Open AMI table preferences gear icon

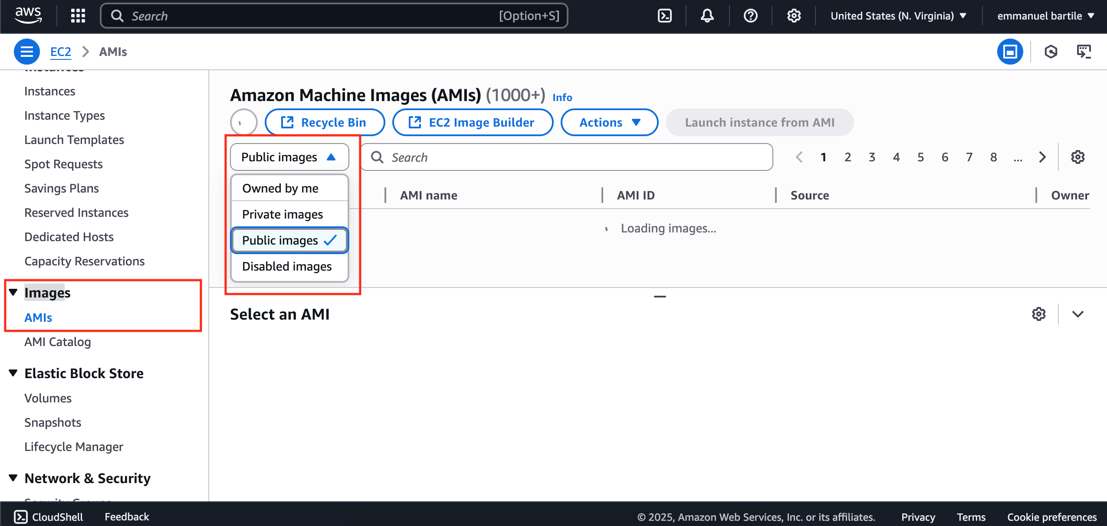(x=1078, y=157)
